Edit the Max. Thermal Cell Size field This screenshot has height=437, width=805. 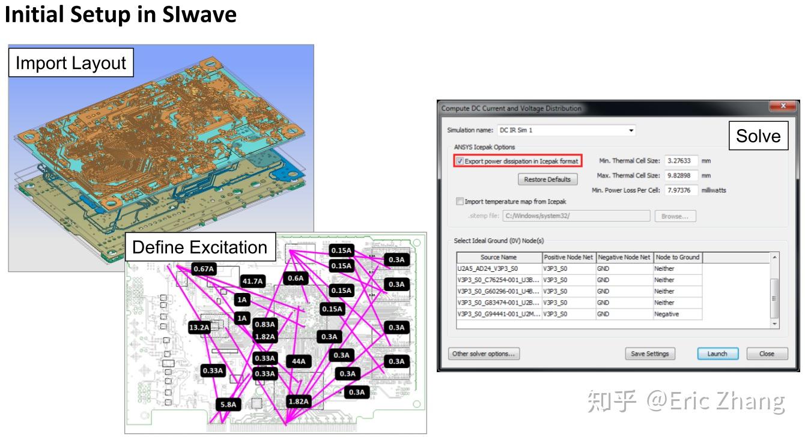pyautogui.click(x=681, y=175)
